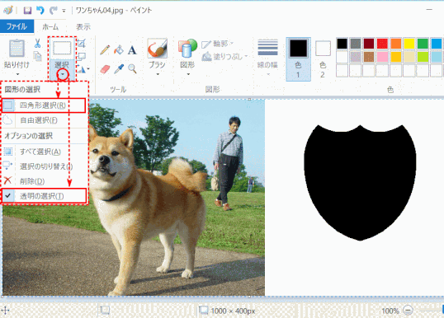Open the 線の幅 line width dropdown
The image size is (444, 318).
267,58
